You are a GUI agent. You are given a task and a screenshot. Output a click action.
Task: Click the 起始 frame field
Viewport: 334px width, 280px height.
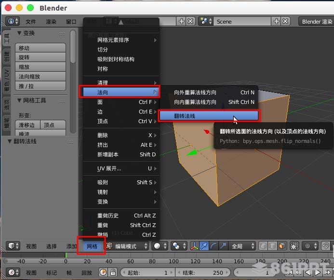point(147,272)
